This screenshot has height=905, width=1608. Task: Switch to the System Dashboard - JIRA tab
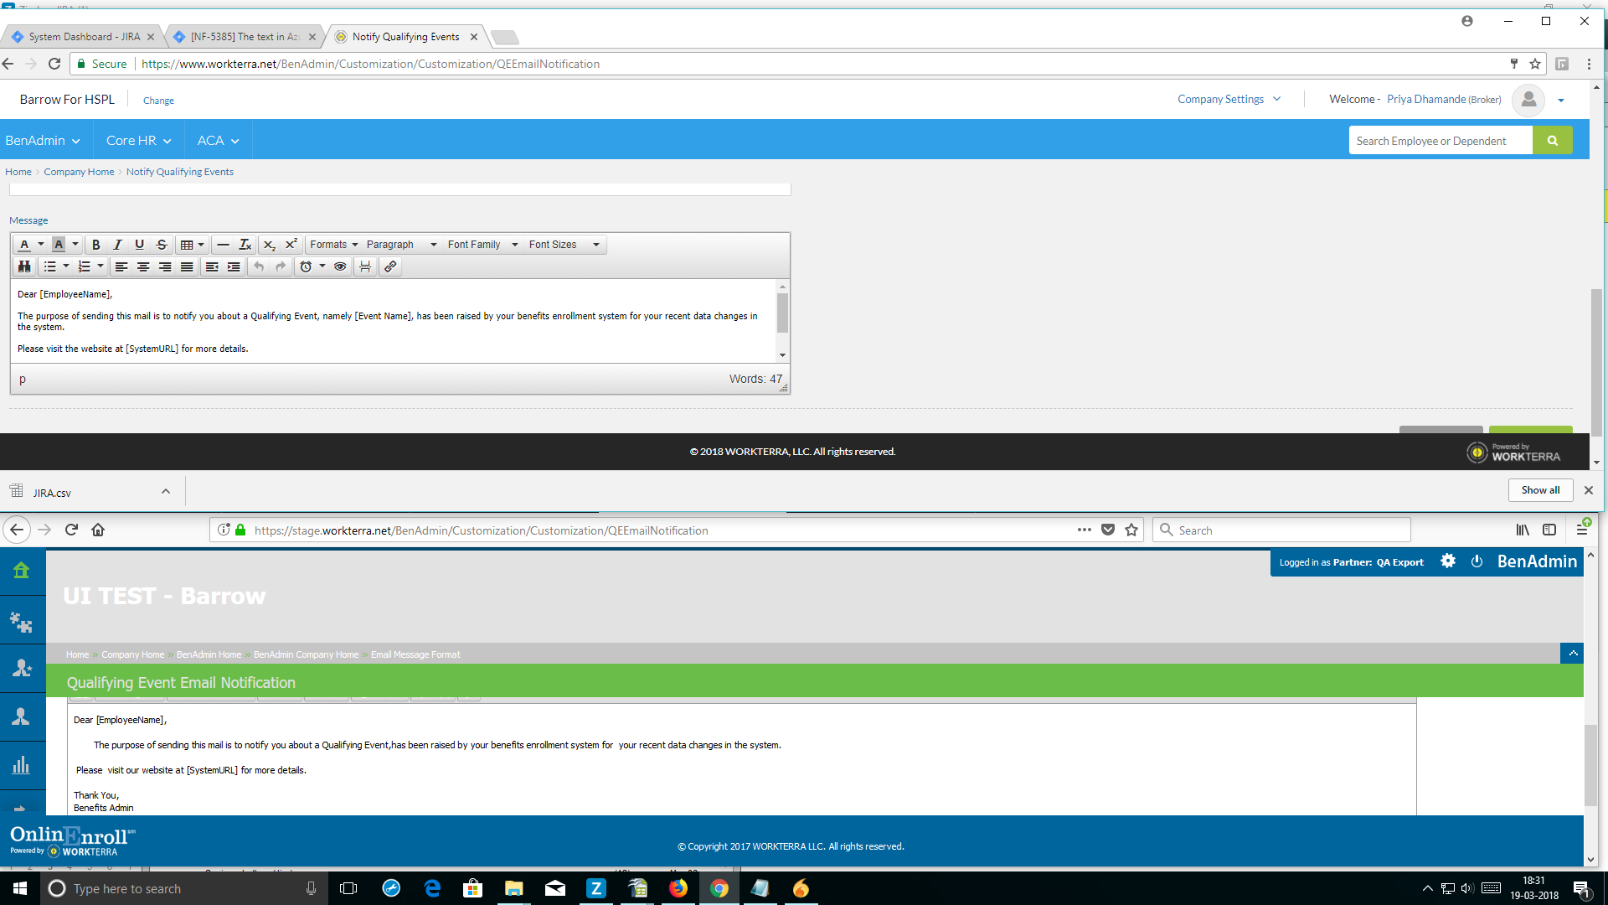[x=84, y=37]
